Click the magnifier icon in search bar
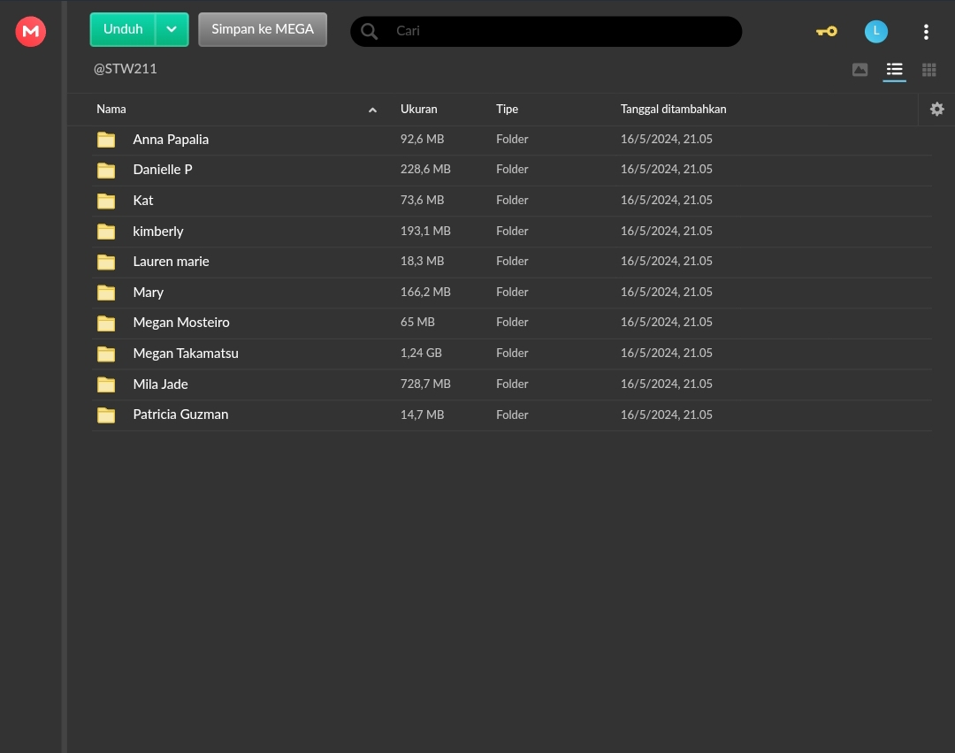The height and width of the screenshot is (753, 955). coord(370,32)
